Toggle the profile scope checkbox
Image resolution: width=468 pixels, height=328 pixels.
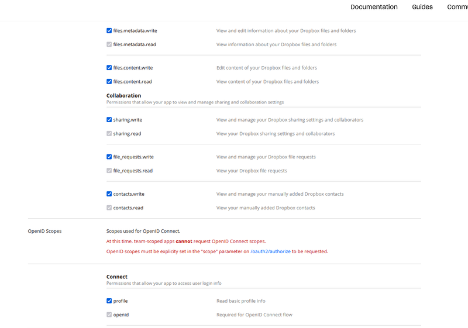[109, 301]
